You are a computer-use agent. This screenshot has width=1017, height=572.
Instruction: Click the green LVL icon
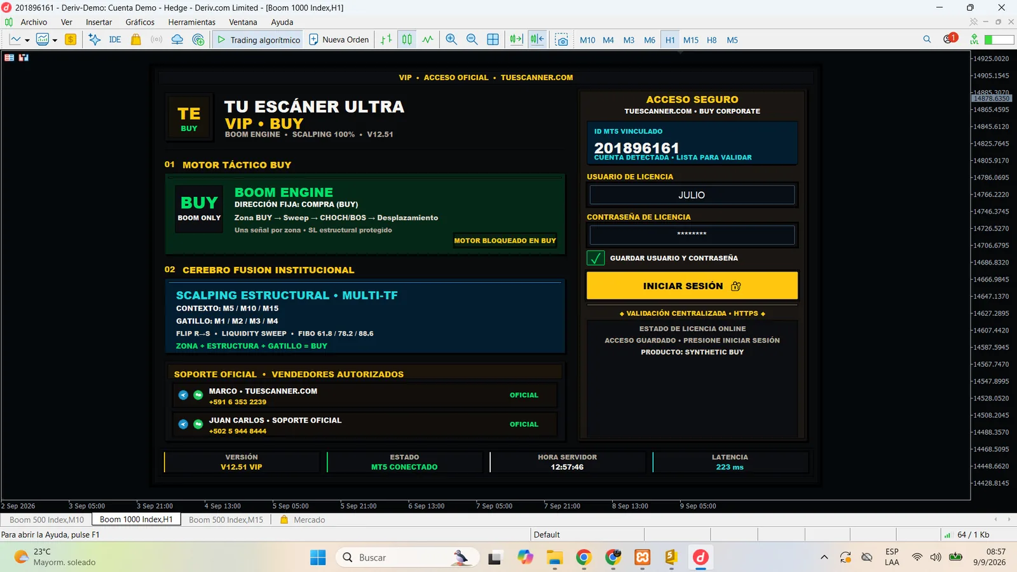coord(974,39)
